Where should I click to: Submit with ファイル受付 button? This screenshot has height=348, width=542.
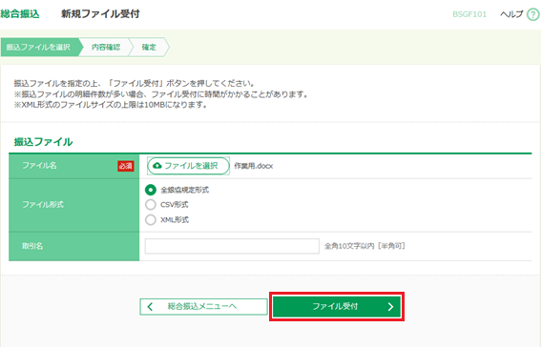337,307
